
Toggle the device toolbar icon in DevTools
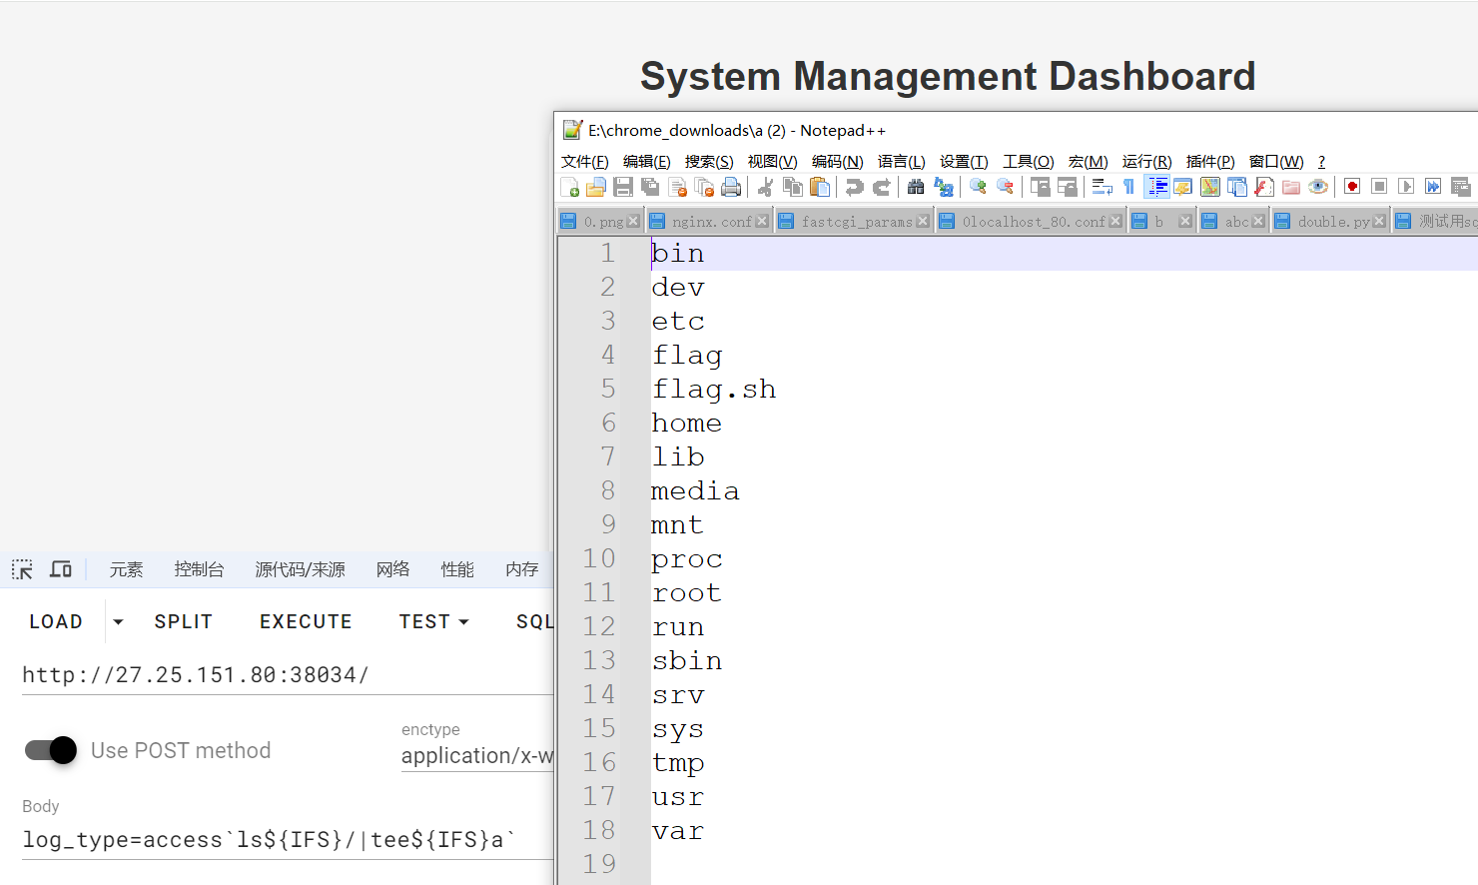[61, 569]
